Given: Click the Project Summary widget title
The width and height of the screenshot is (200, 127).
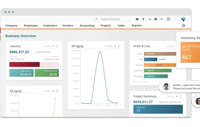Looking at the screenshot, I should coord(145,96).
